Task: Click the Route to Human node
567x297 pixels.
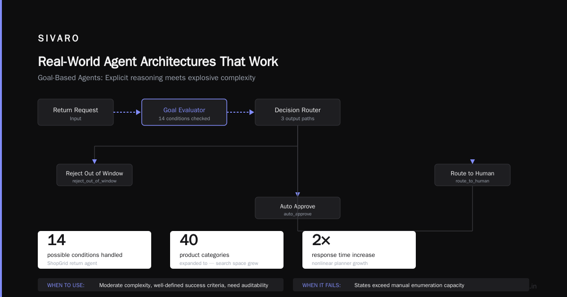Action: [472, 175]
